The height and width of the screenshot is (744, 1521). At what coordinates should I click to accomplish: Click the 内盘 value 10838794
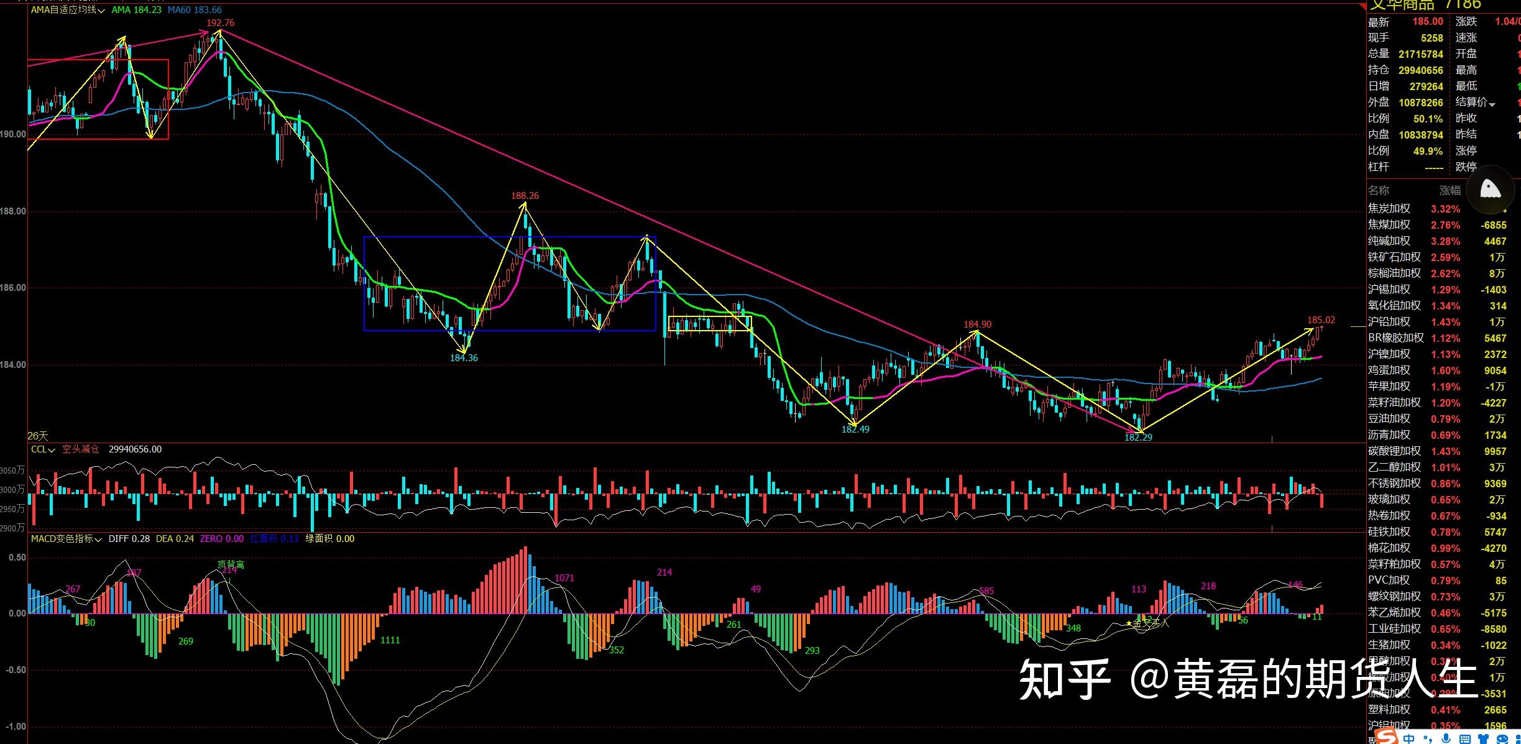(x=1421, y=135)
